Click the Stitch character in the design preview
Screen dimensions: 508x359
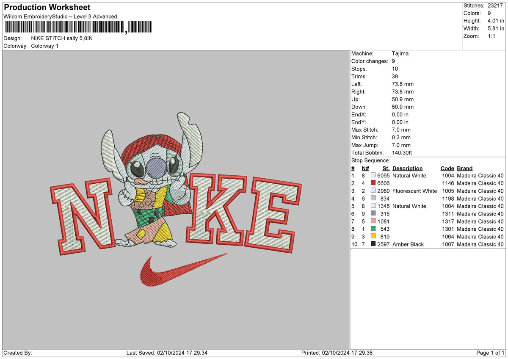152,180
